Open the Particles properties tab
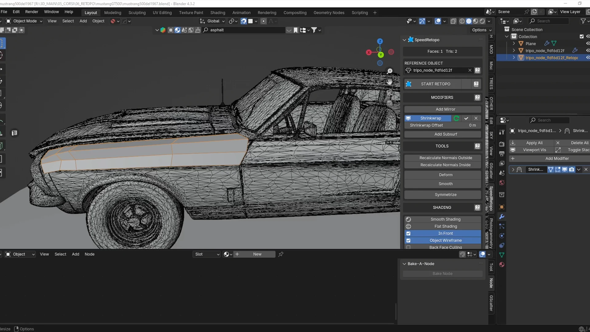Viewport: 590px width, 332px height. click(502, 226)
